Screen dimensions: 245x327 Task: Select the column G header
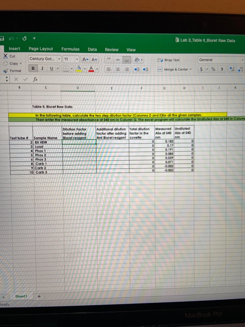(x=164, y=88)
